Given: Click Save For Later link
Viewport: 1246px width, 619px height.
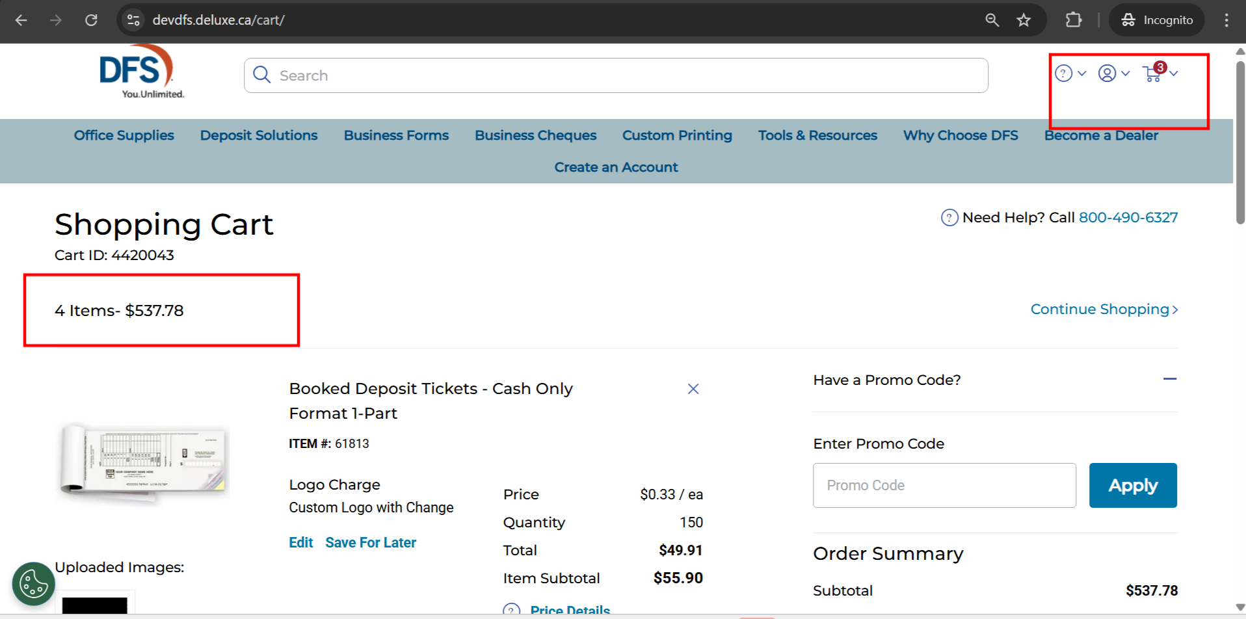Looking at the screenshot, I should point(371,542).
